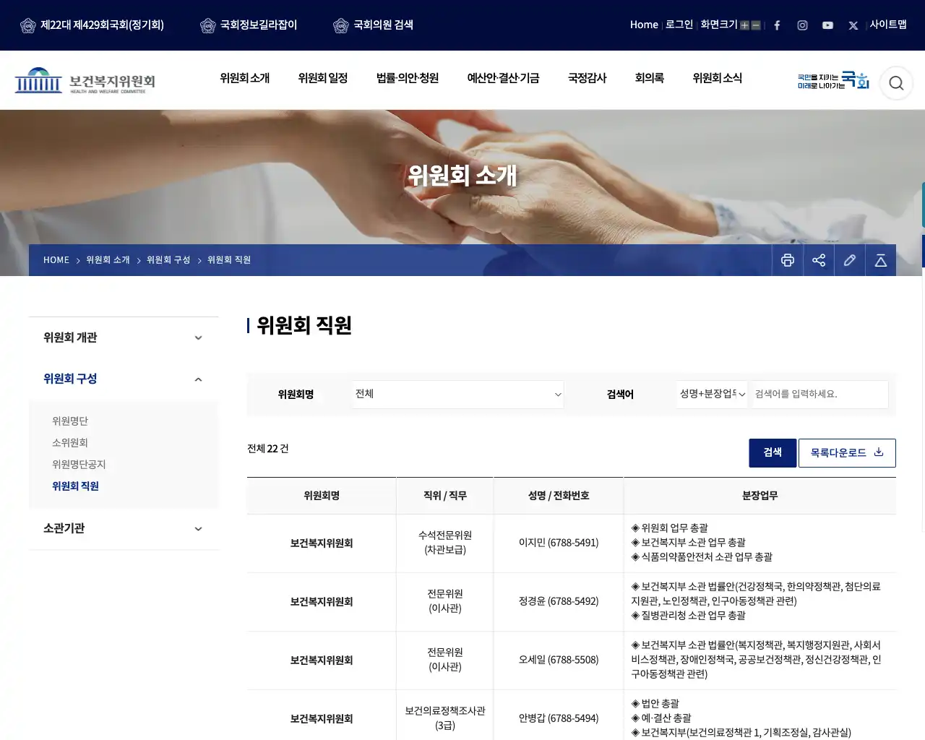Click the pencil edit icon
The image size is (925, 740).
coord(850,260)
